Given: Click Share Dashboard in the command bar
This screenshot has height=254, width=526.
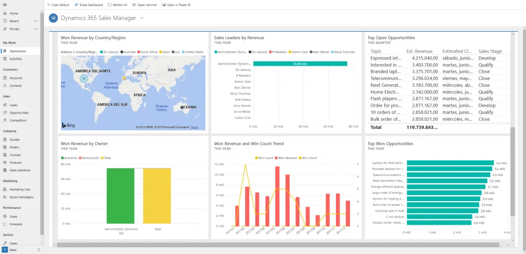Looking at the screenshot, I should click(x=88, y=5).
